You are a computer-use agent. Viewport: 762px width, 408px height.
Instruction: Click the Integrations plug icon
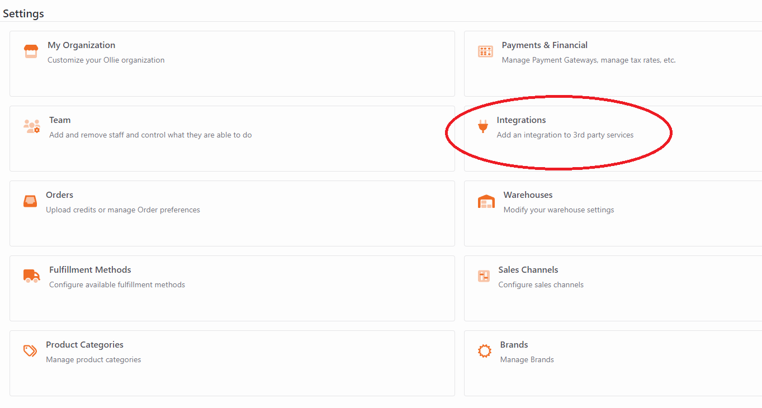482,126
